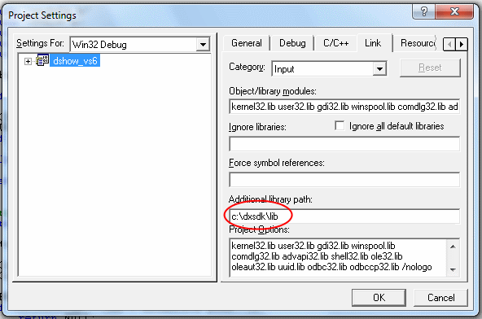Expand the dshow_vs6 tree node
Screen dimensions: 482x319
tap(28, 61)
